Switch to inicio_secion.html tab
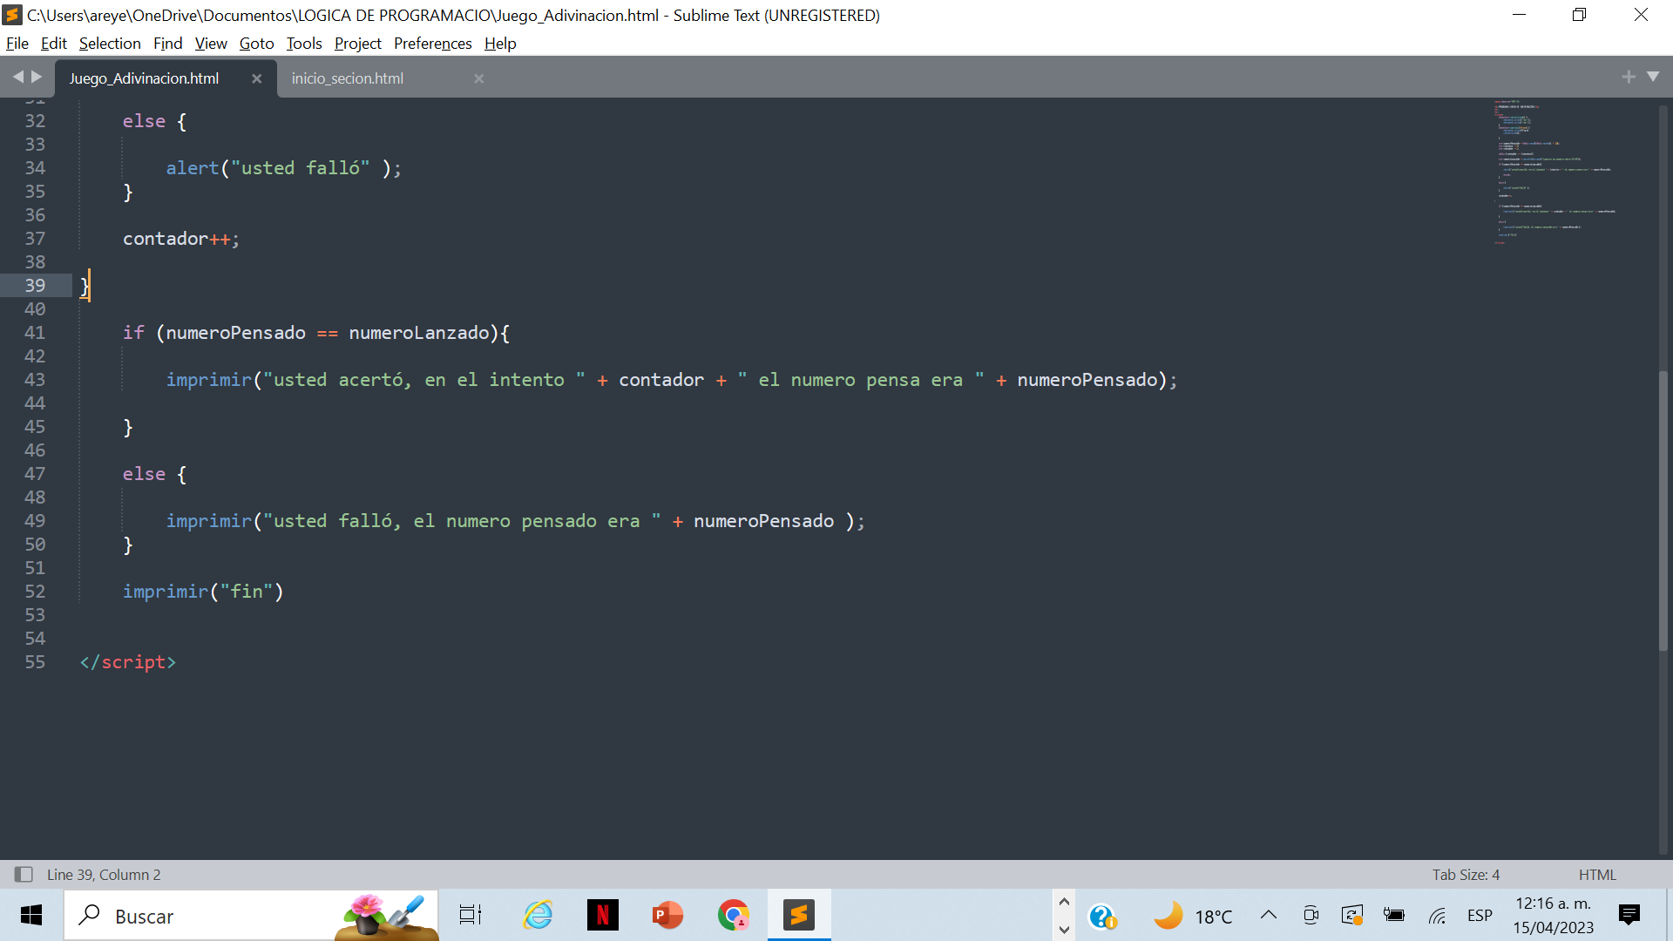The width and height of the screenshot is (1673, 941). (x=347, y=77)
